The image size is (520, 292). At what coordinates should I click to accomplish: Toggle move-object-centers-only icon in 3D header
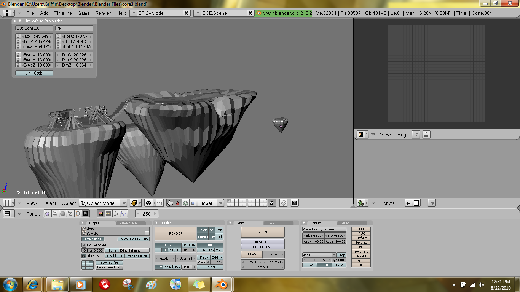pos(160,203)
